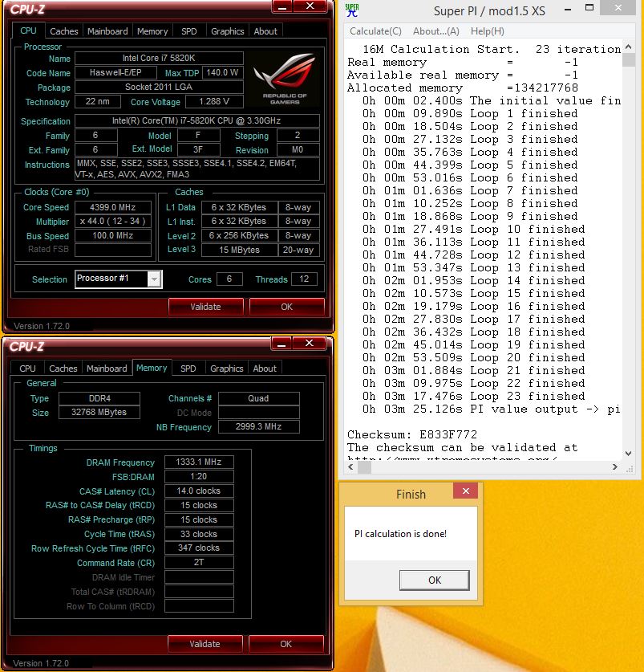Click OK in the top CPU-Z window
This screenshot has height=672, width=644.
(x=286, y=307)
